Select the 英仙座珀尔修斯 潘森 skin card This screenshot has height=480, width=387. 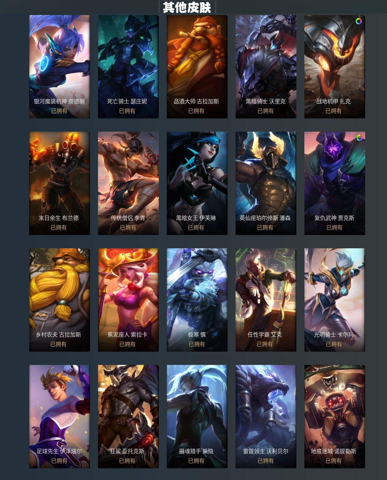click(266, 183)
